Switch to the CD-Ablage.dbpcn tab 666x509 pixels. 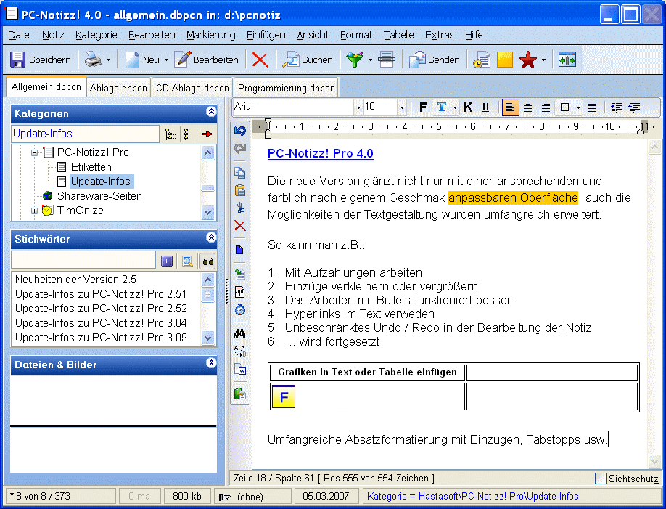[x=192, y=89]
